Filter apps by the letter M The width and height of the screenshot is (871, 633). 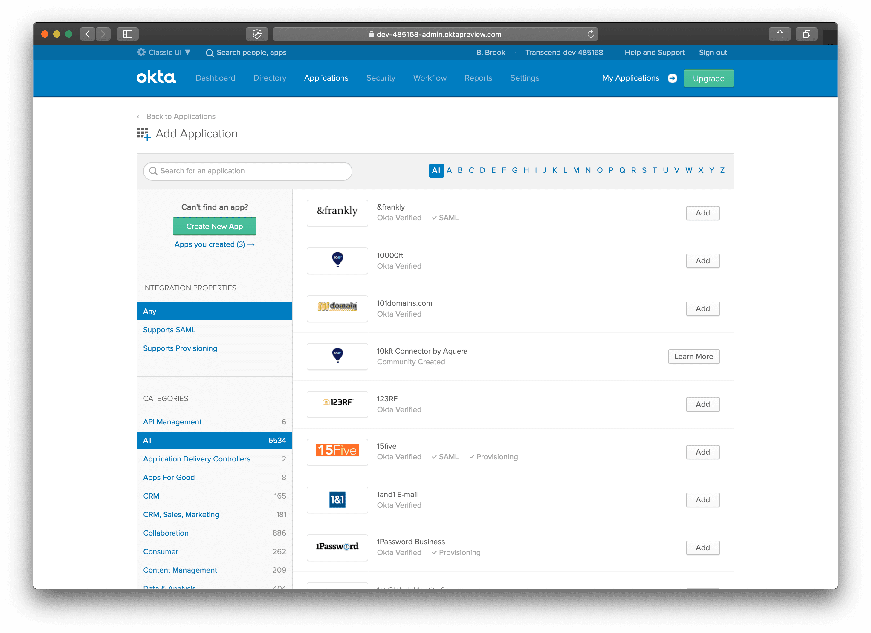click(x=576, y=170)
